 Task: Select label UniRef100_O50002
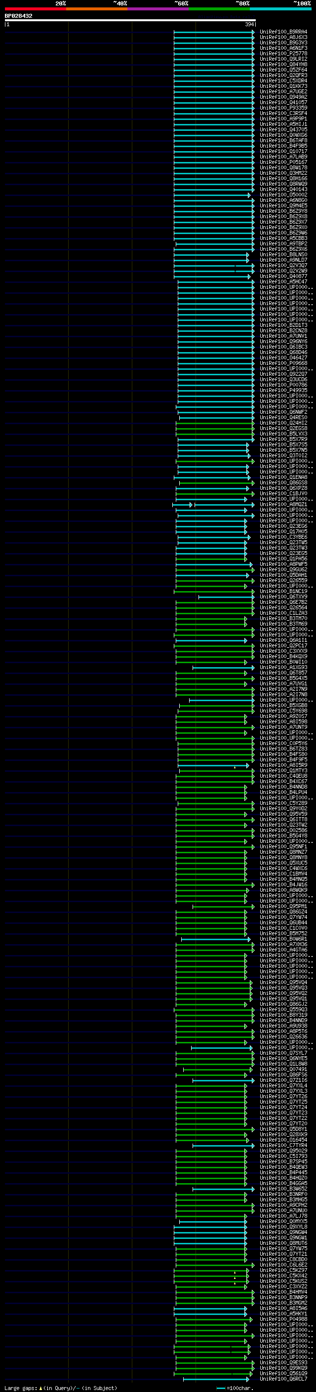283,195
